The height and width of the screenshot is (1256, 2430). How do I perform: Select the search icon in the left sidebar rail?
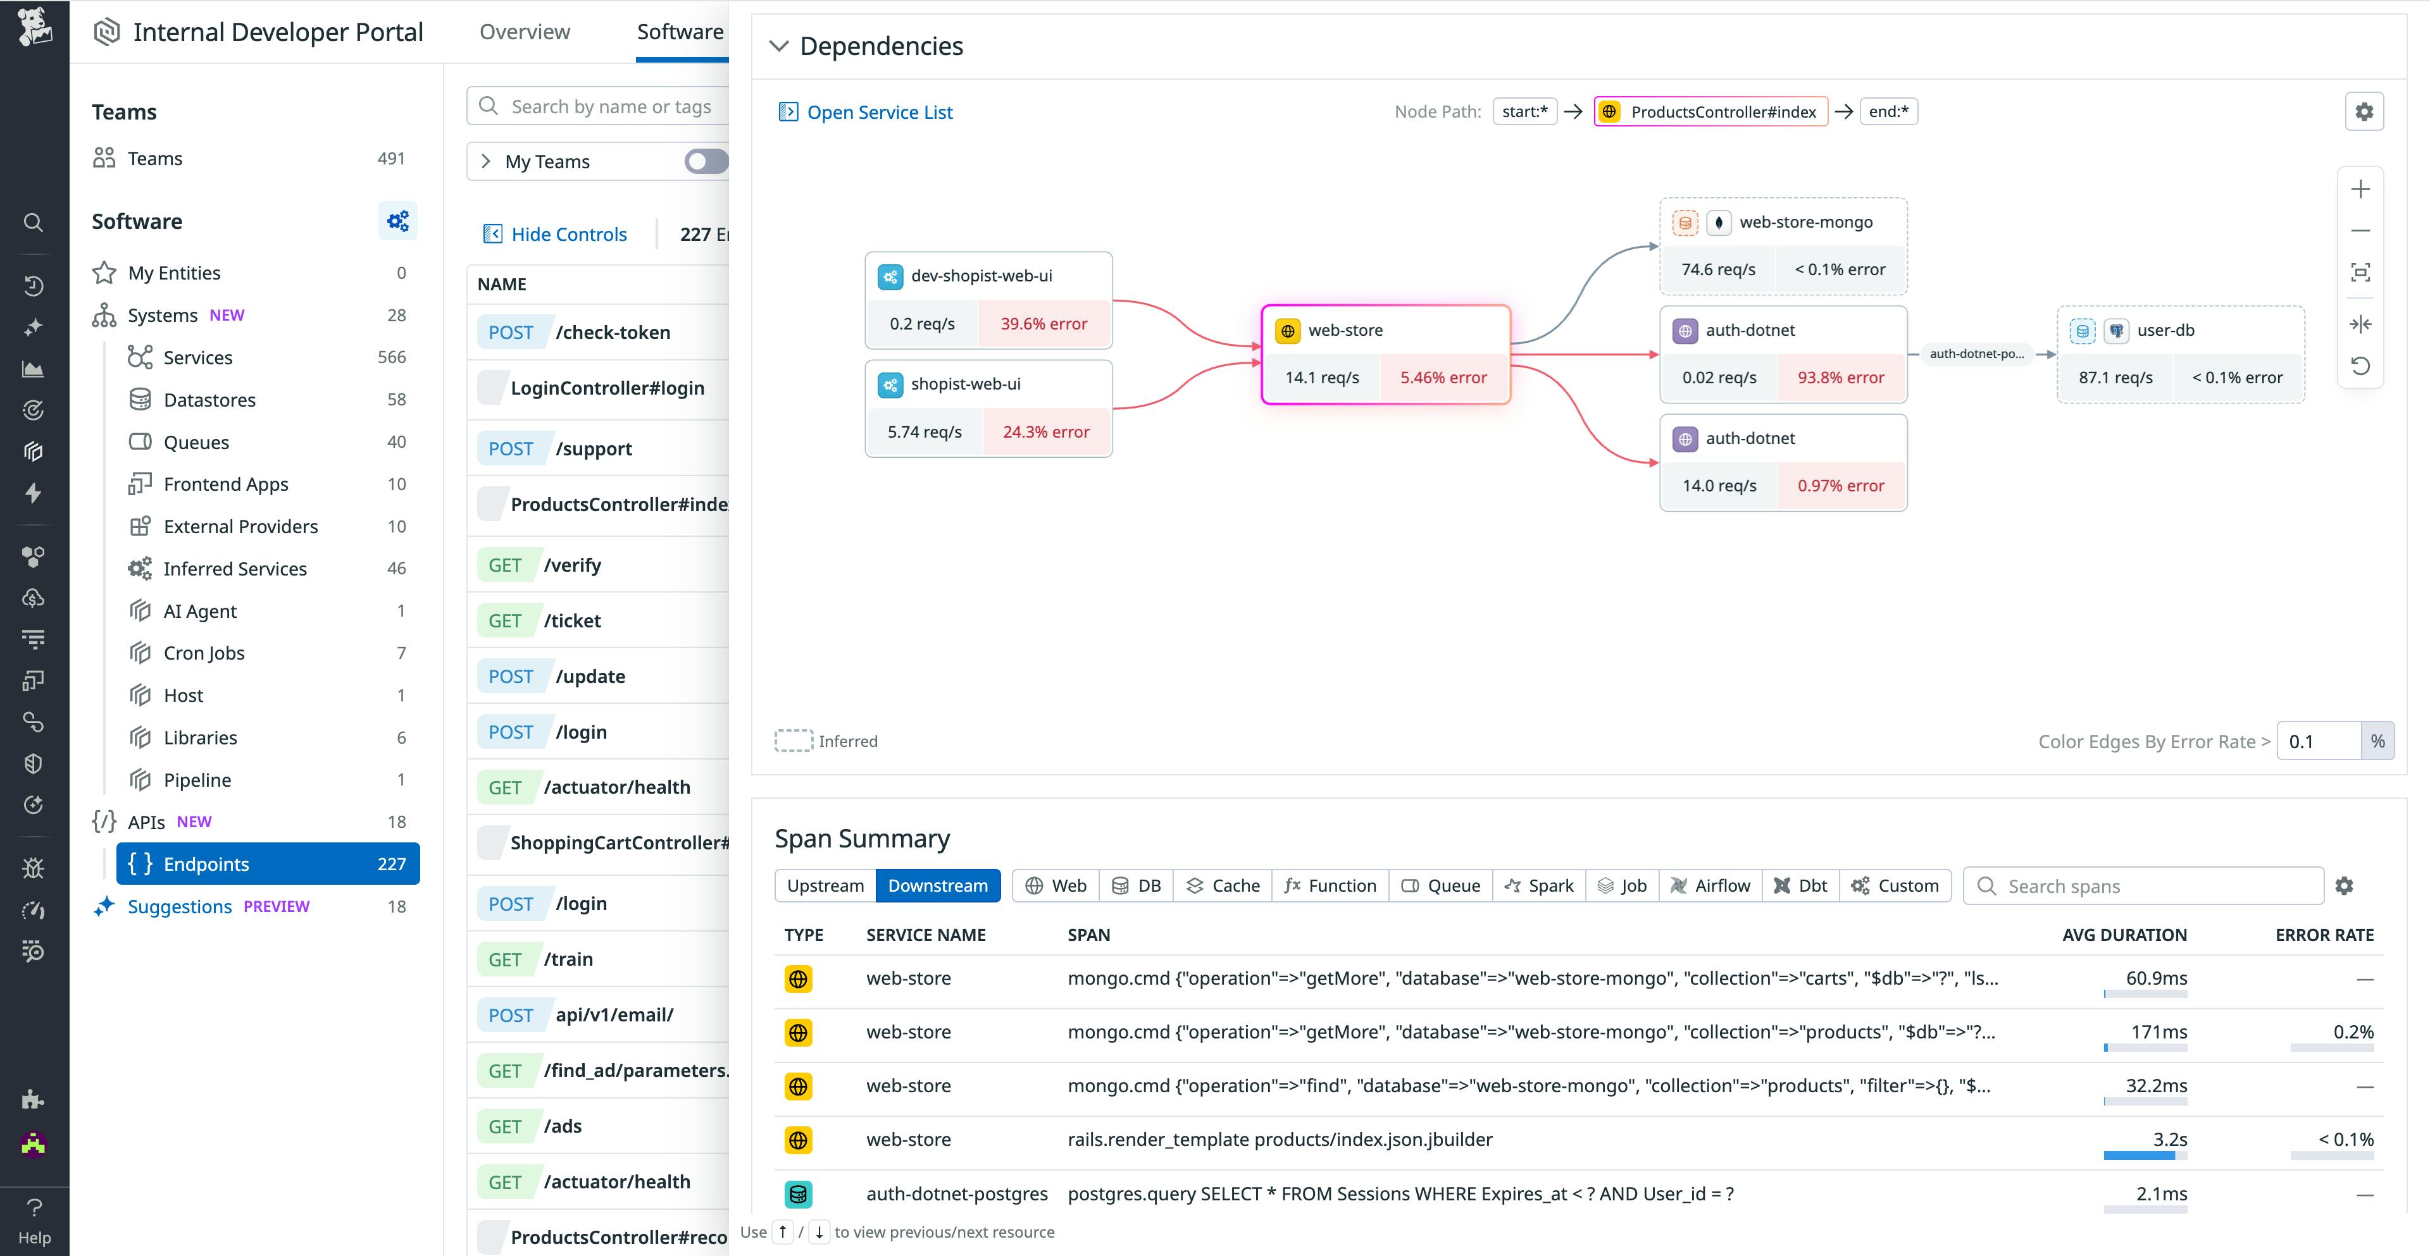pyautogui.click(x=33, y=223)
